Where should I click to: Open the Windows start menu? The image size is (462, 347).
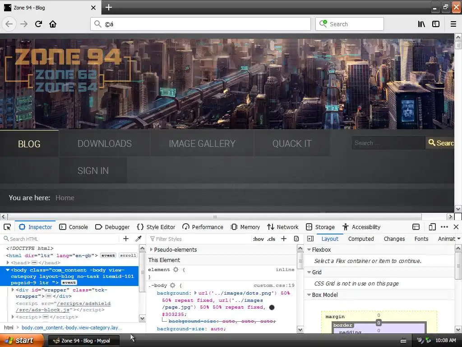pyautogui.click(x=22, y=340)
